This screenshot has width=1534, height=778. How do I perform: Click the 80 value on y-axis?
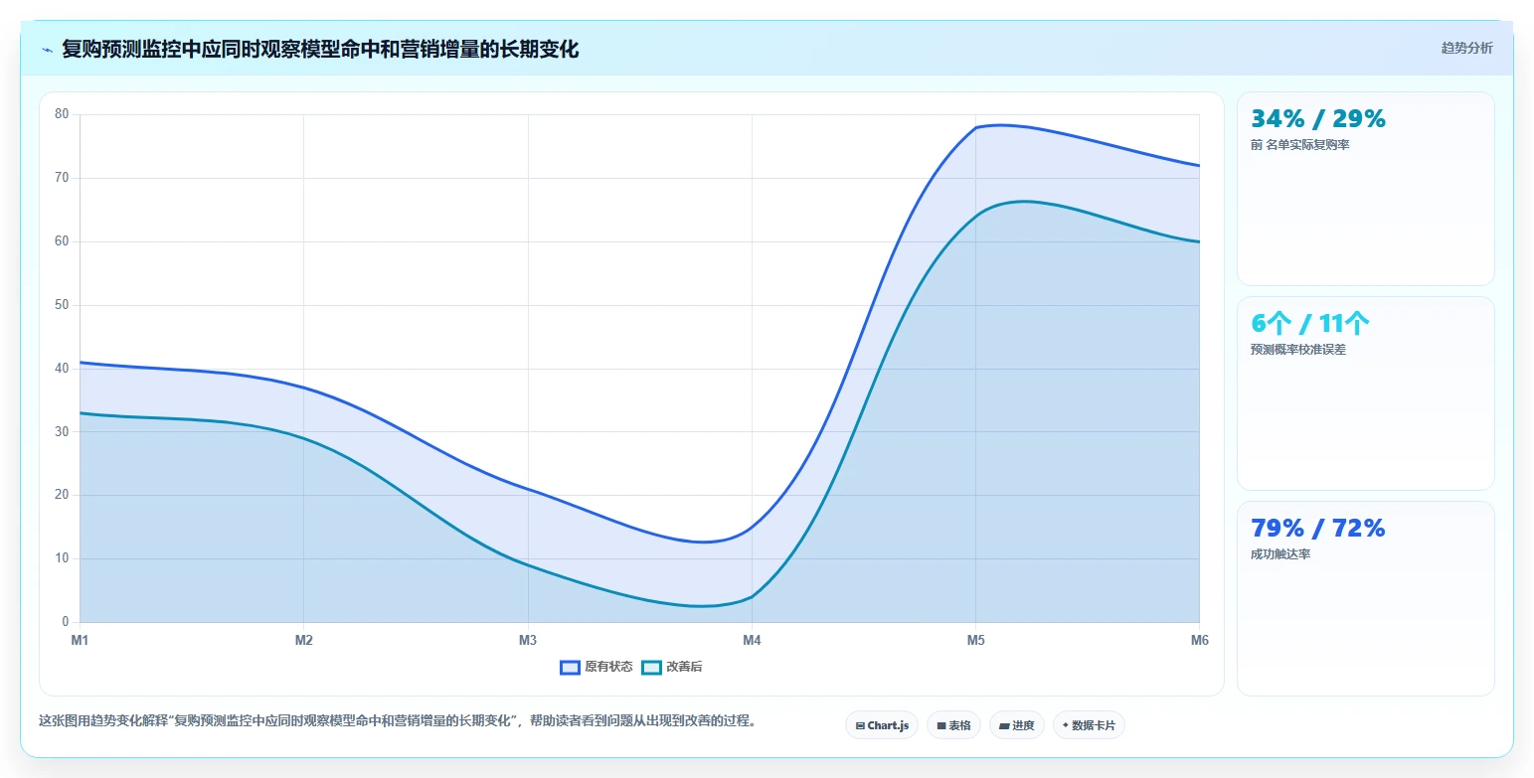click(62, 114)
